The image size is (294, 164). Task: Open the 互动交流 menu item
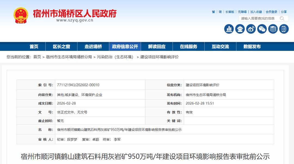220,46
